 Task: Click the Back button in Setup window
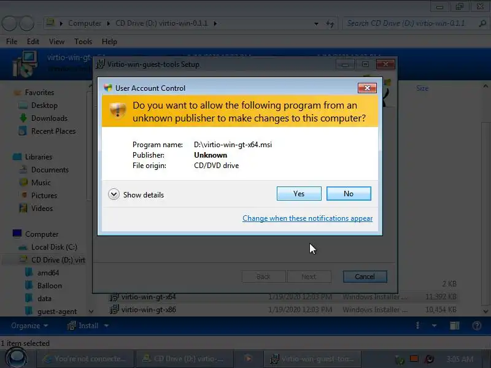click(x=263, y=277)
